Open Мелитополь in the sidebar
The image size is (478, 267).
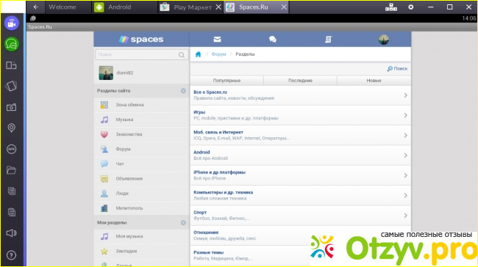click(x=141, y=208)
